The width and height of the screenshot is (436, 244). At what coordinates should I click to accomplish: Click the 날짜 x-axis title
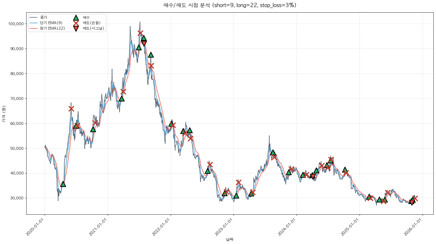click(x=230, y=239)
